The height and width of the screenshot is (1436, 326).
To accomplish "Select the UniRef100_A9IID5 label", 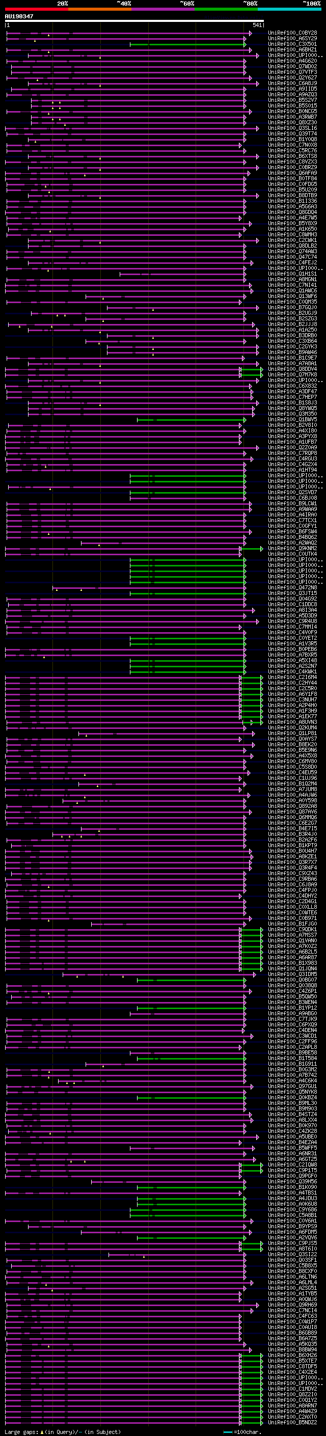I will [x=292, y=89].
